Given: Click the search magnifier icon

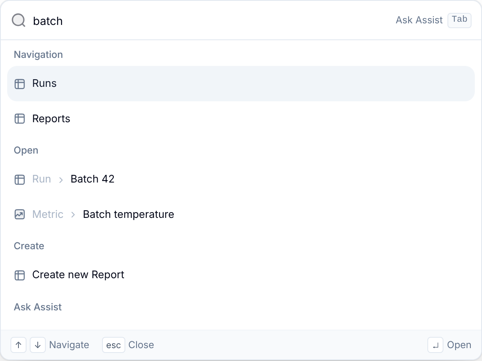Looking at the screenshot, I should 19,20.
